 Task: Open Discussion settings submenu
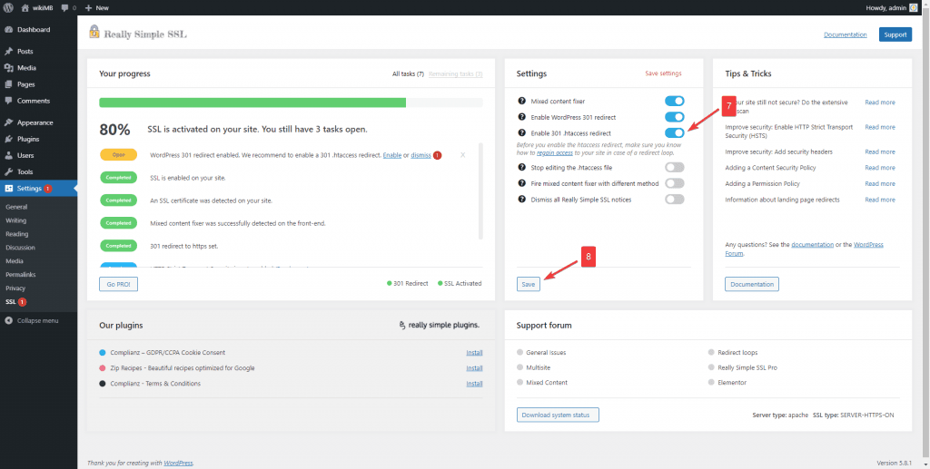click(x=20, y=248)
